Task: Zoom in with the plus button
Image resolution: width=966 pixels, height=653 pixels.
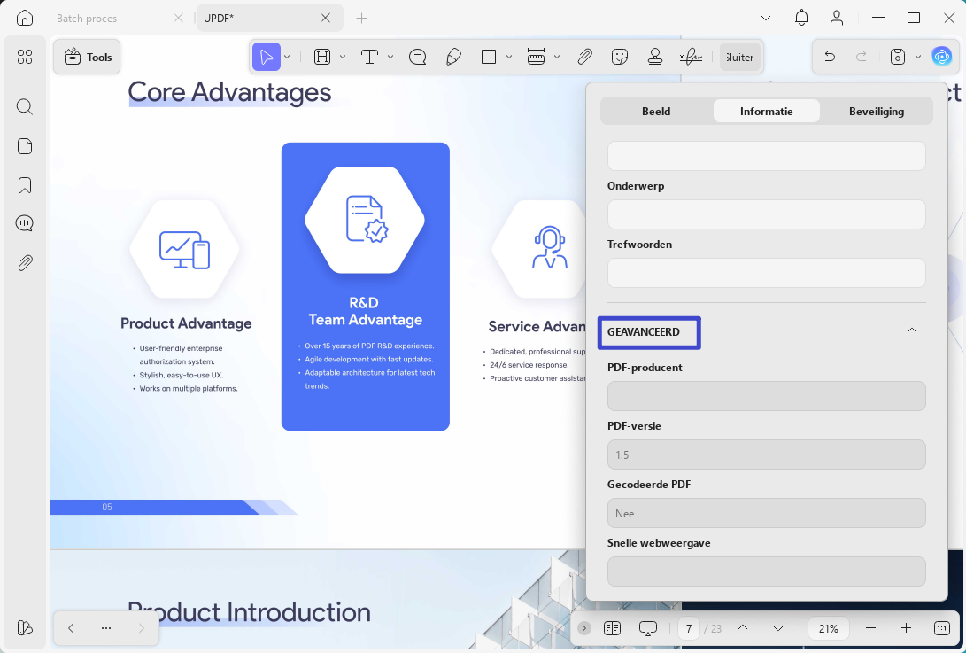Action: point(906,628)
